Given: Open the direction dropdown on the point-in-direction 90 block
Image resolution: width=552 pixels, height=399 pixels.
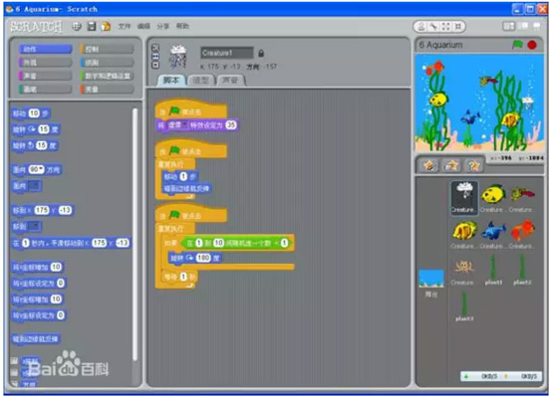Looking at the screenshot, I should [42, 170].
